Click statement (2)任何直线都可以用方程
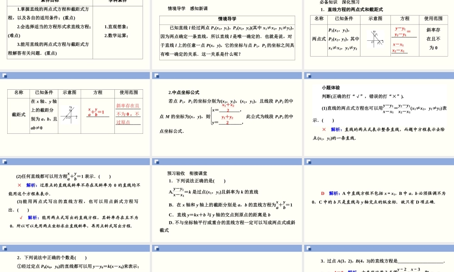 [64, 176]
